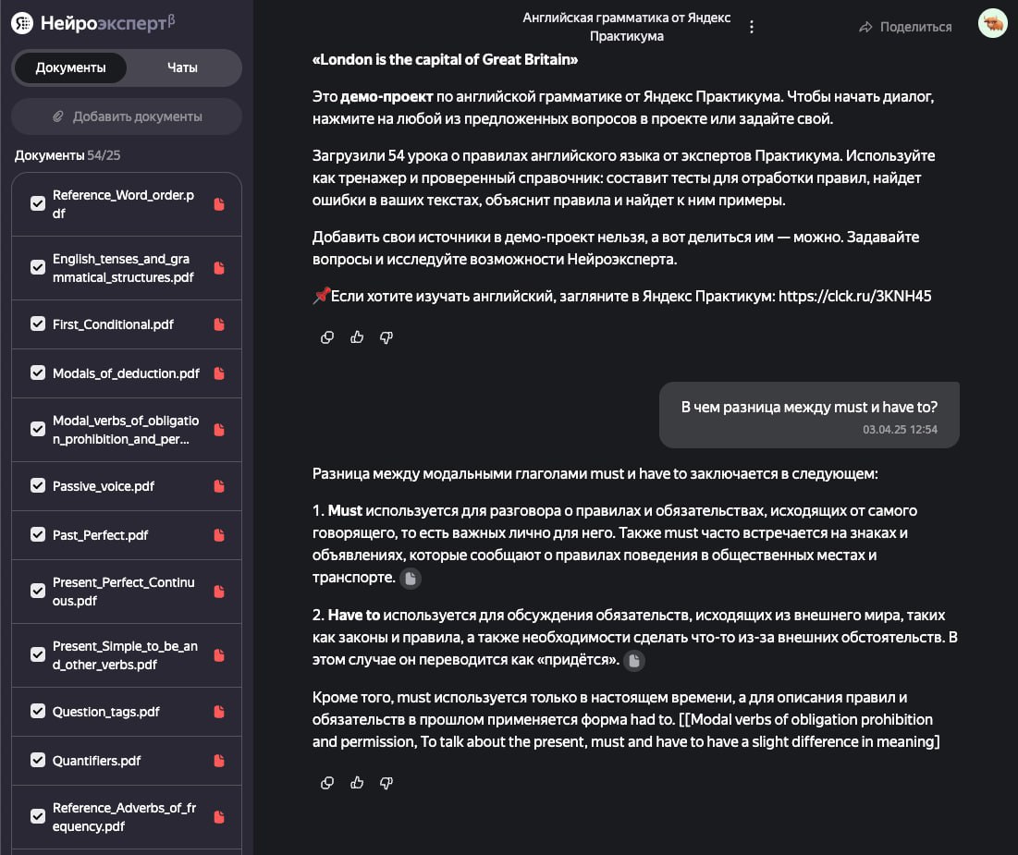1018x855 pixels.
Task: Click PDF icon for Passive_voice.pdf
Action: [219, 486]
